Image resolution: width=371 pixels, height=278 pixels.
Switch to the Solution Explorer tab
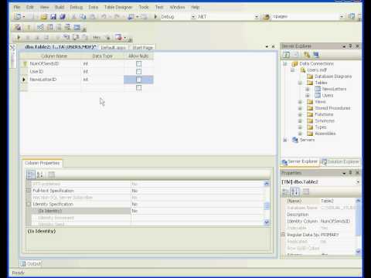[x=341, y=161]
